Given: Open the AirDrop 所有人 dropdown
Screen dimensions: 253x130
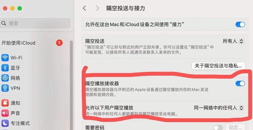Looking at the screenshot, I should coord(233,41).
